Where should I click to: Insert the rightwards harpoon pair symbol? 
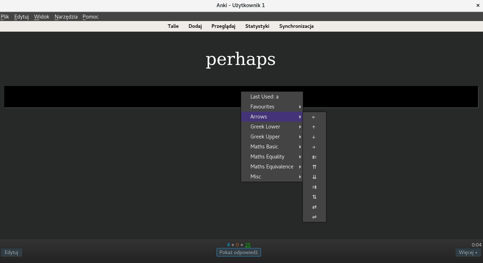pyautogui.click(x=314, y=217)
